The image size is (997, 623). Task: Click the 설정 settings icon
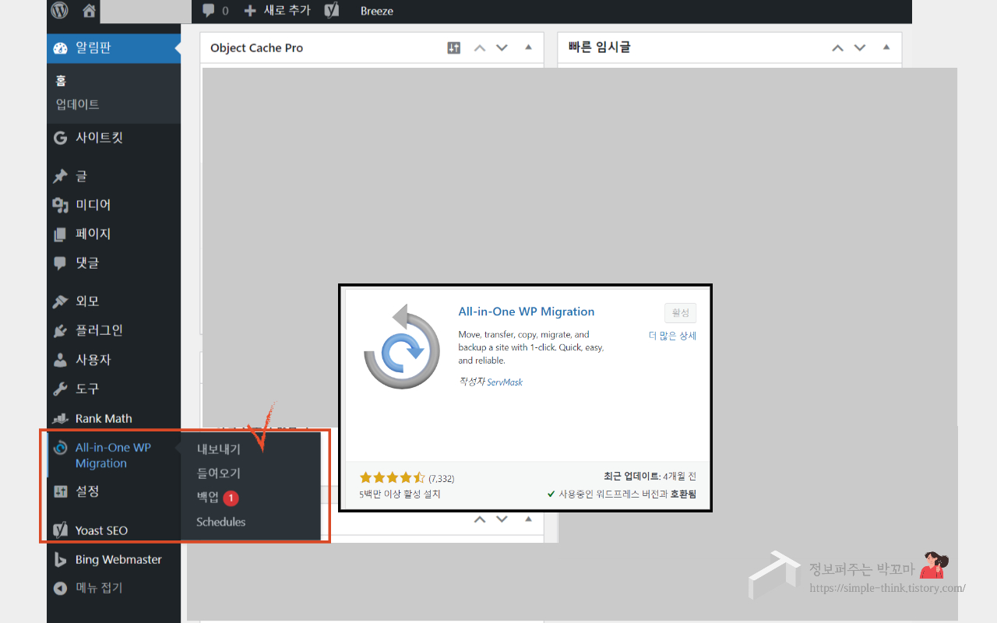[61, 491]
